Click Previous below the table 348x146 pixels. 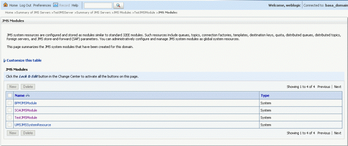pyautogui.click(x=323, y=133)
